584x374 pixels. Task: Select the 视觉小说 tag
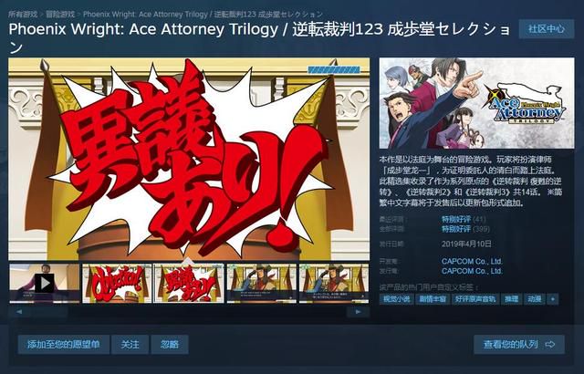(396, 299)
